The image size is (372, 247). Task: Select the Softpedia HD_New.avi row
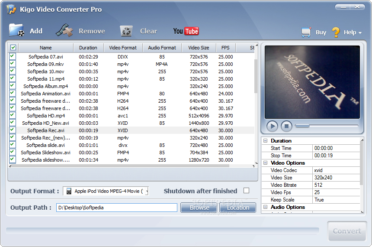(131, 123)
